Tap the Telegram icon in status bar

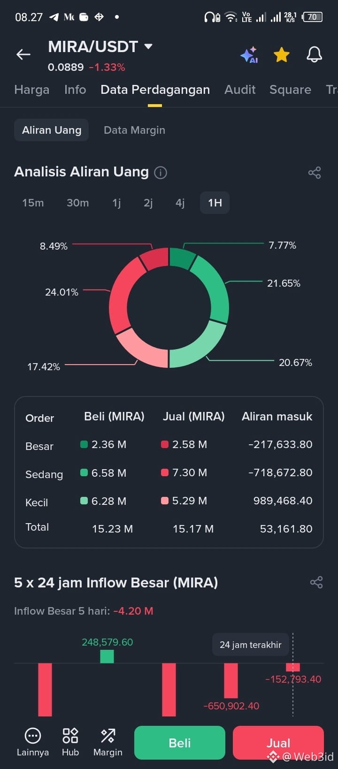point(54,17)
